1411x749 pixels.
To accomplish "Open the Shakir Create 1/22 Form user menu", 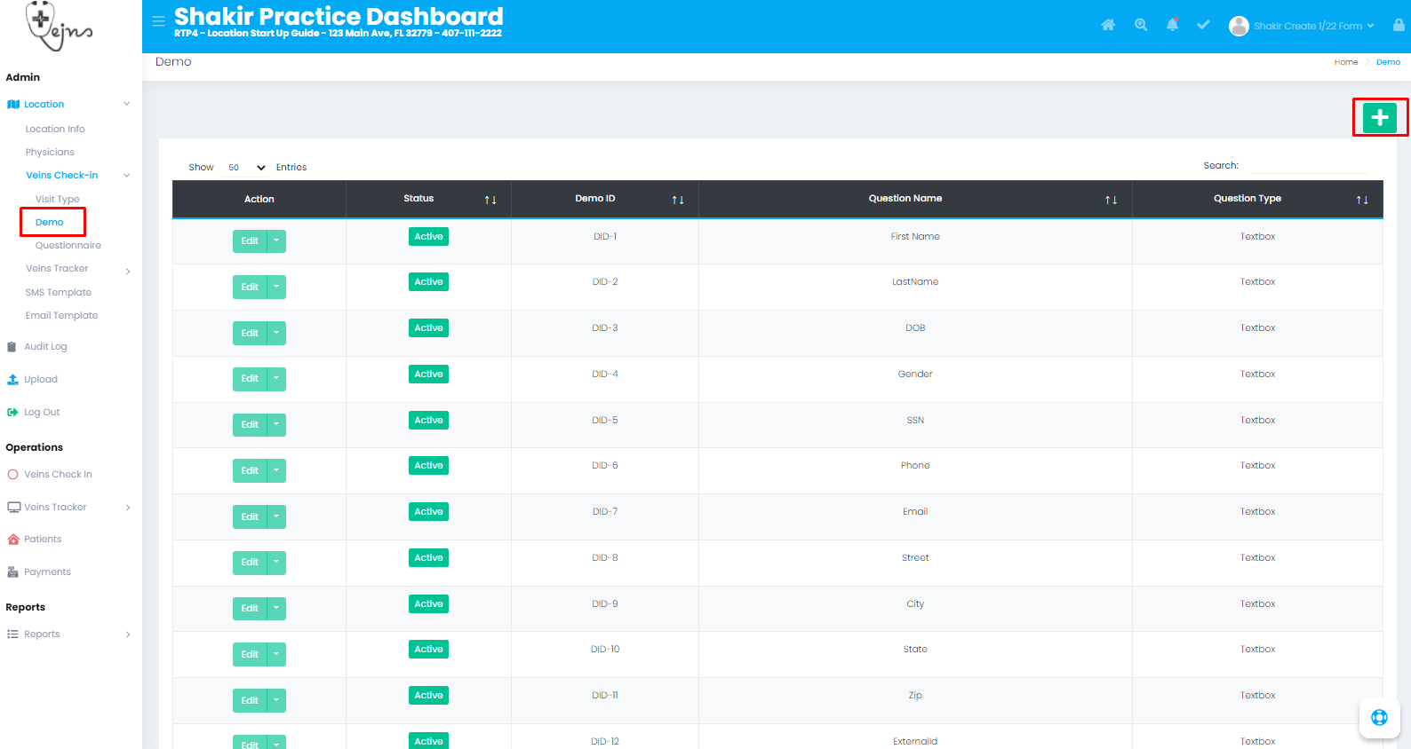I will (1303, 26).
